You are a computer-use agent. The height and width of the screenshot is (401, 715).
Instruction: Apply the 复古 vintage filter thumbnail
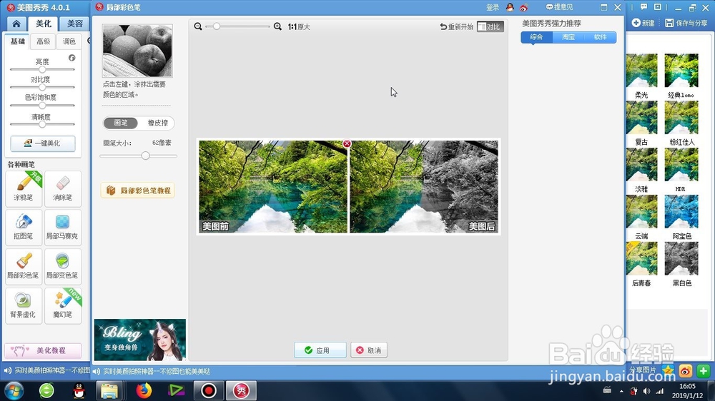[x=641, y=118]
